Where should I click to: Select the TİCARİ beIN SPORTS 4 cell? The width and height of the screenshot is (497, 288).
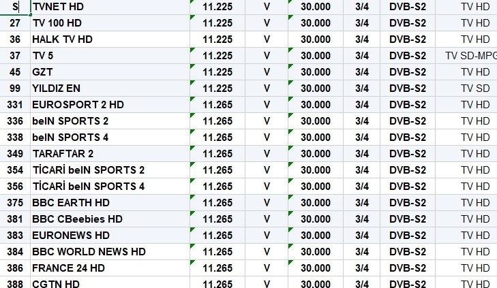pos(110,187)
